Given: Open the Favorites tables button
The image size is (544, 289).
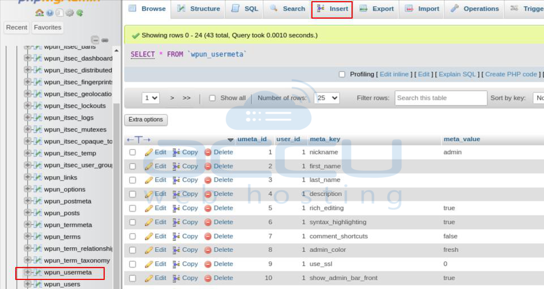Looking at the screenshot, I should 48,27.
